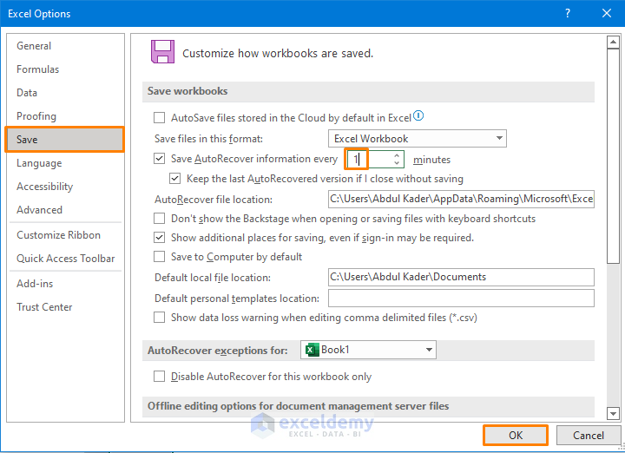Open the Save files format dropdown

tap(418, 138)
